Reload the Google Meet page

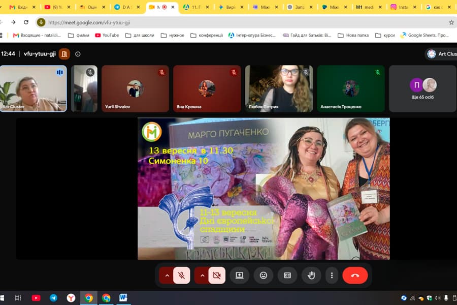pos(26,22)
